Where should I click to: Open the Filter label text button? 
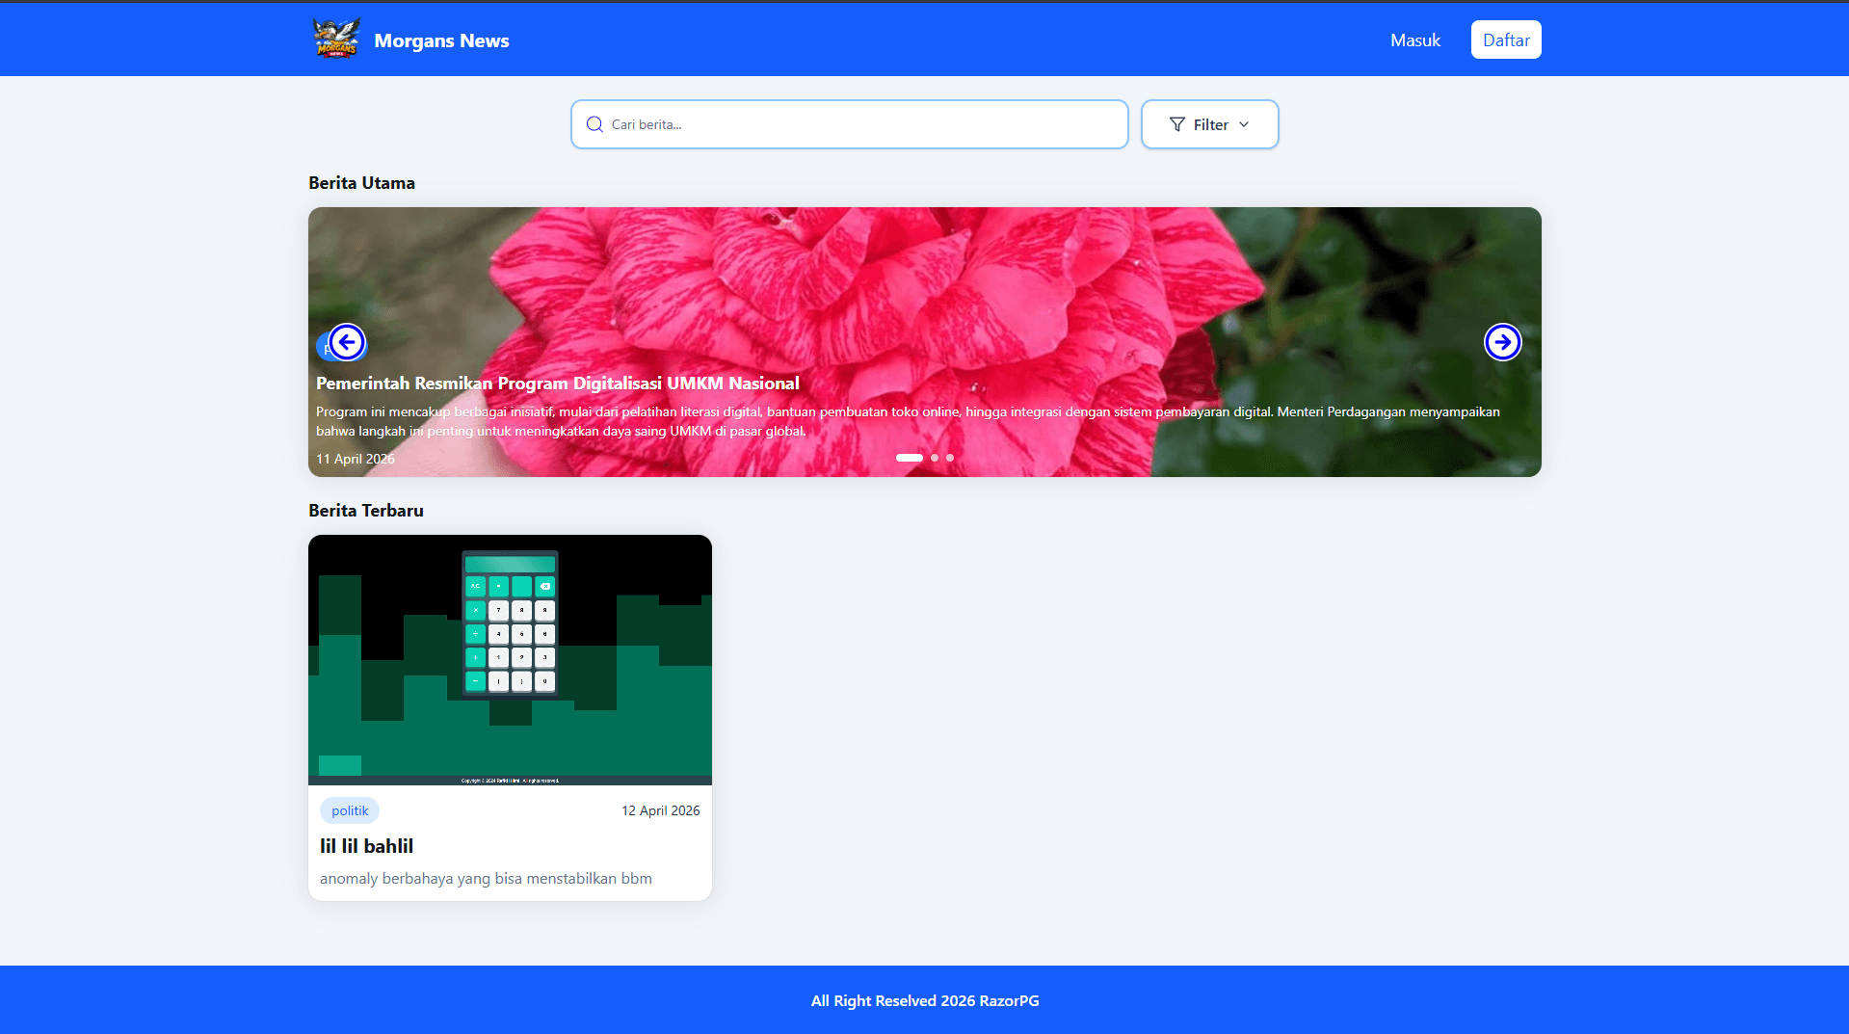click(1210, 125)
